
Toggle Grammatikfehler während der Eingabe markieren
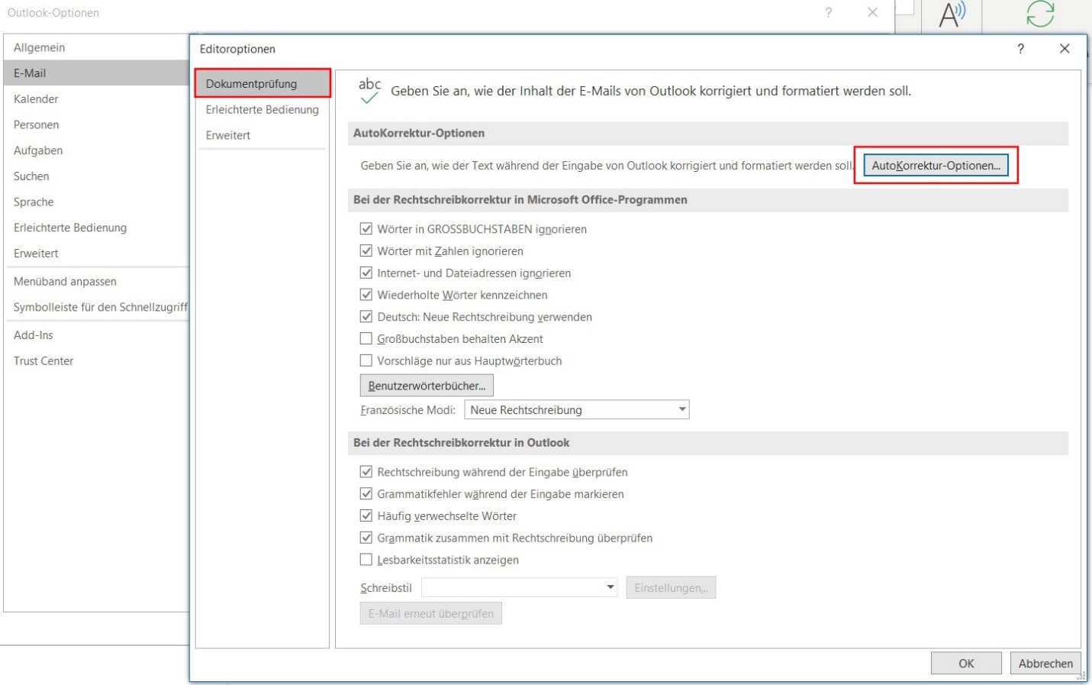coord(366,494)
